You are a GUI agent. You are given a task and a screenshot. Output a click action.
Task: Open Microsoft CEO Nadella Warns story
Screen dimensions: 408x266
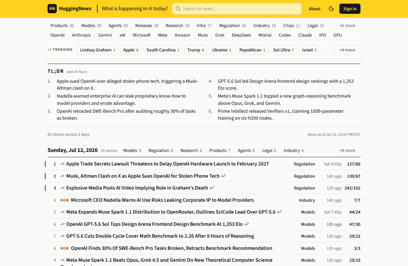click(x=162, y=200)
